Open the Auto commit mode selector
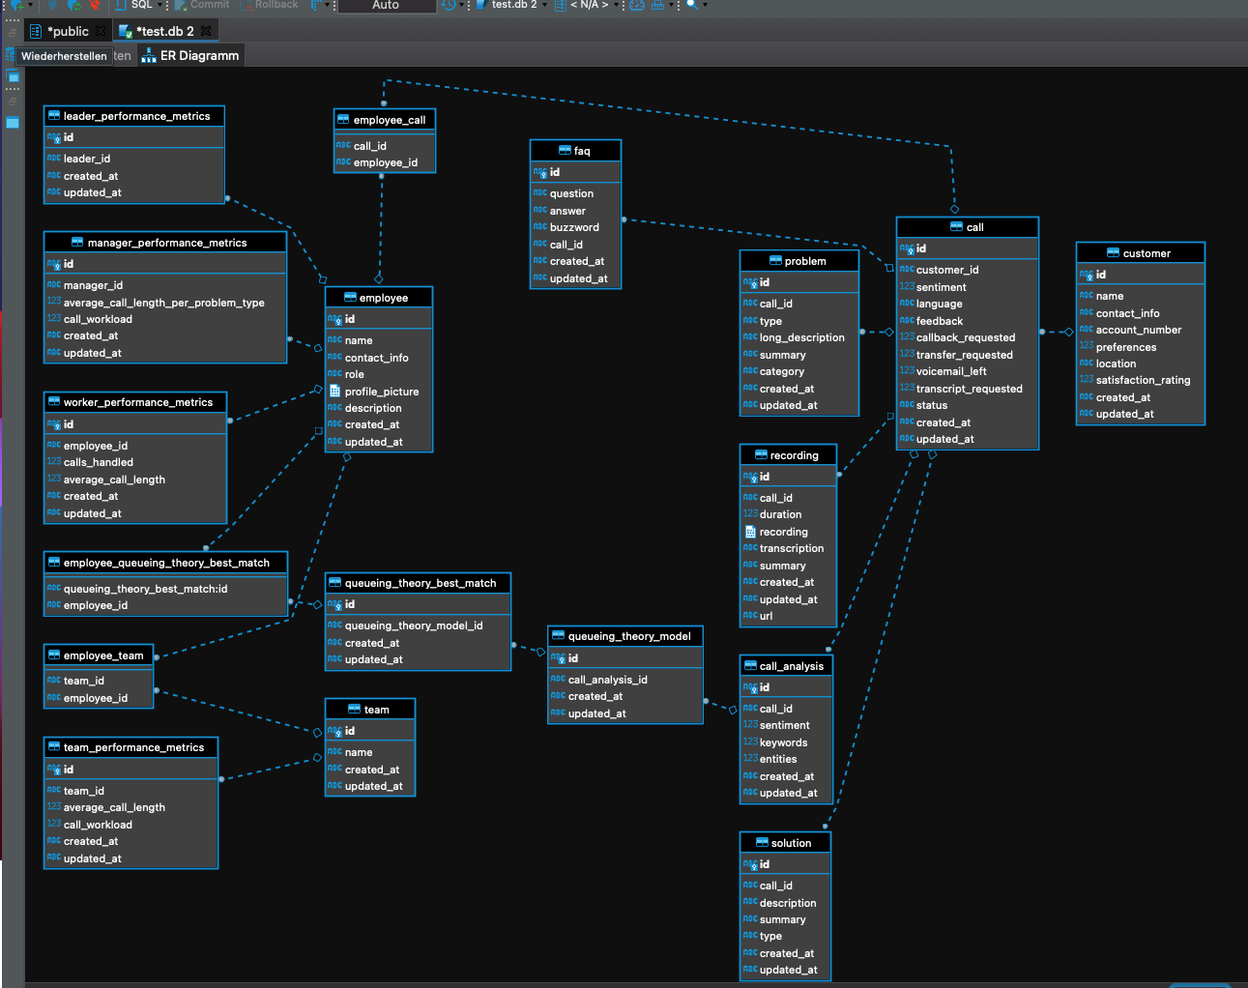Viewport: 1248px width, 988px height. click(x=386, y=5)
